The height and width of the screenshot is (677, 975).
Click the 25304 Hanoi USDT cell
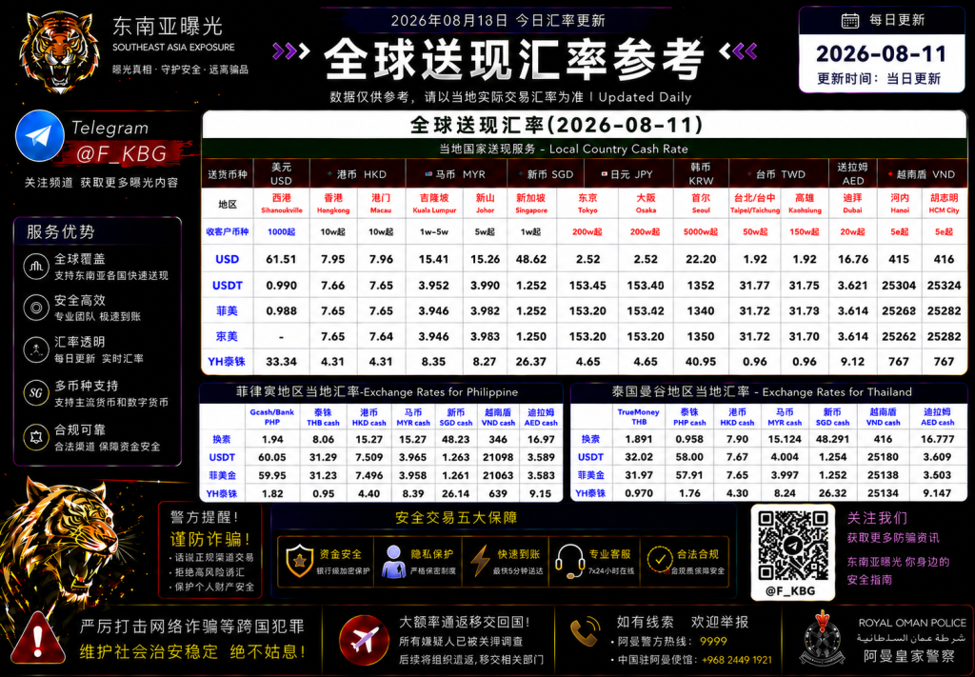[899, 286]
